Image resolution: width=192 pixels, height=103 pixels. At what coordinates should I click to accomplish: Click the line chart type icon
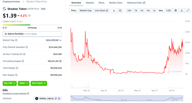click(114, 10)
